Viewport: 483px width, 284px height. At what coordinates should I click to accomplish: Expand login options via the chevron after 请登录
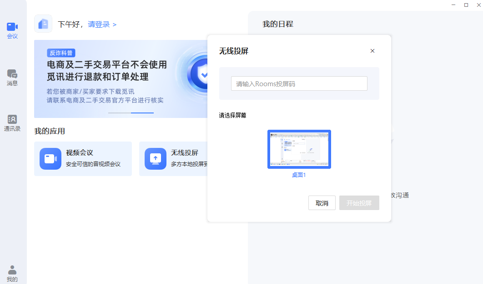tap(114, 24)
